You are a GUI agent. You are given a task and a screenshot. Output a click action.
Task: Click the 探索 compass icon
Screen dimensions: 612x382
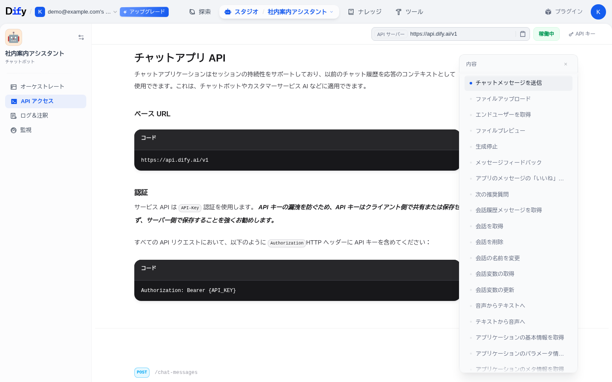(192, 12)
